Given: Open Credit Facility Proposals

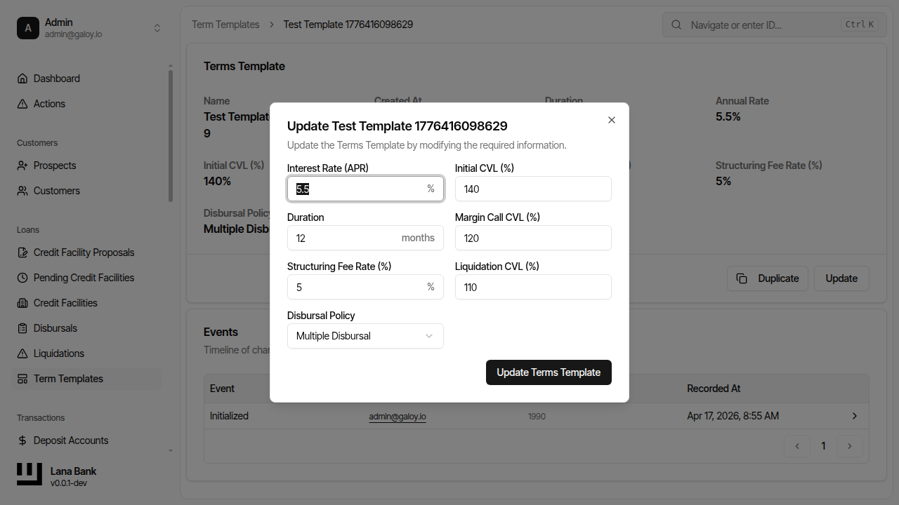Looking at the screenshot, I should click(x=83, y=252).
